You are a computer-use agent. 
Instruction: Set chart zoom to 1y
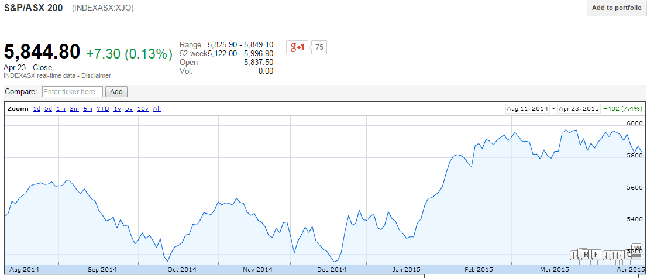(x=117, y=109)
